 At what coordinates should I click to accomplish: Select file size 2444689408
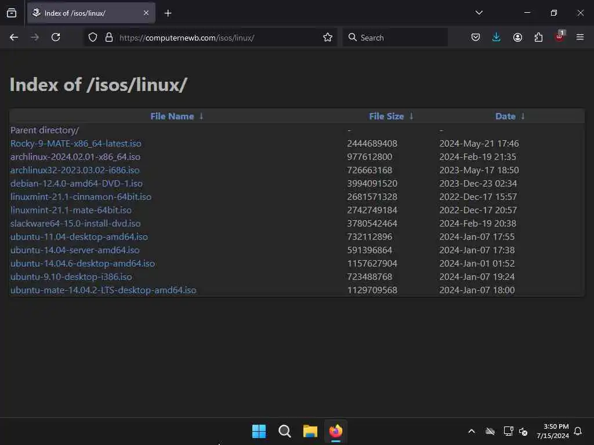point(372,144)
